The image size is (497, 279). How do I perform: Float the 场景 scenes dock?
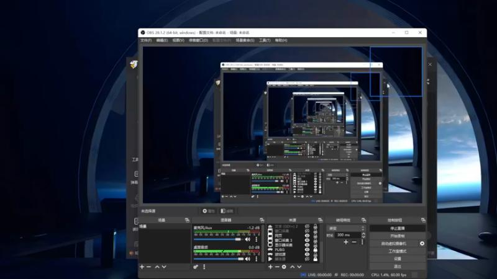tap(187, 220)
